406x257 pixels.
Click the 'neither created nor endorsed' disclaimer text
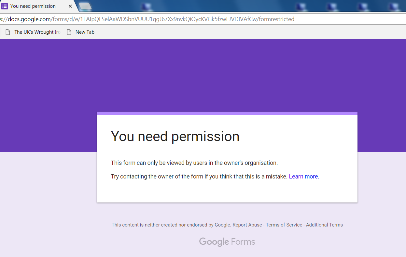tap(171, 225)
